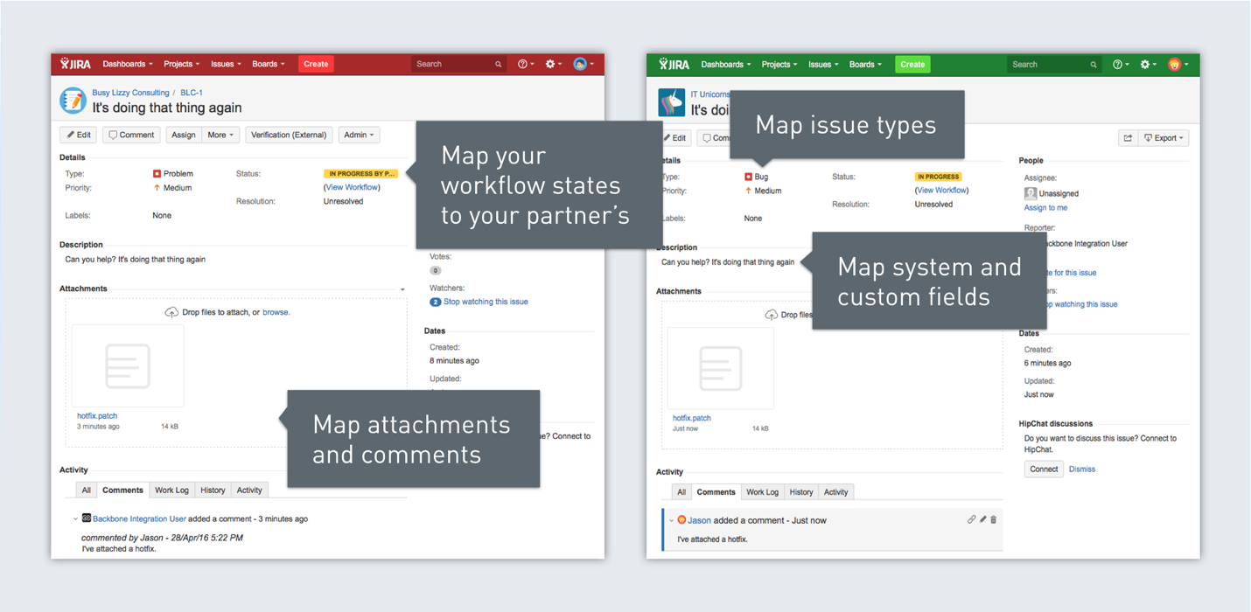The width and height of the screenshot is (1251, 612).
Task: Click the JIRA logo on the left window
Action: 73,64
